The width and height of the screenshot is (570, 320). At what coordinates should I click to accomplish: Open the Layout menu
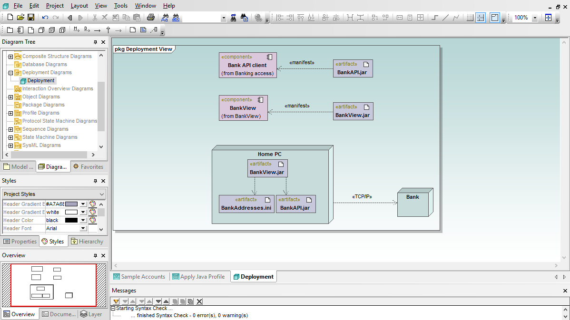[79, 6]
